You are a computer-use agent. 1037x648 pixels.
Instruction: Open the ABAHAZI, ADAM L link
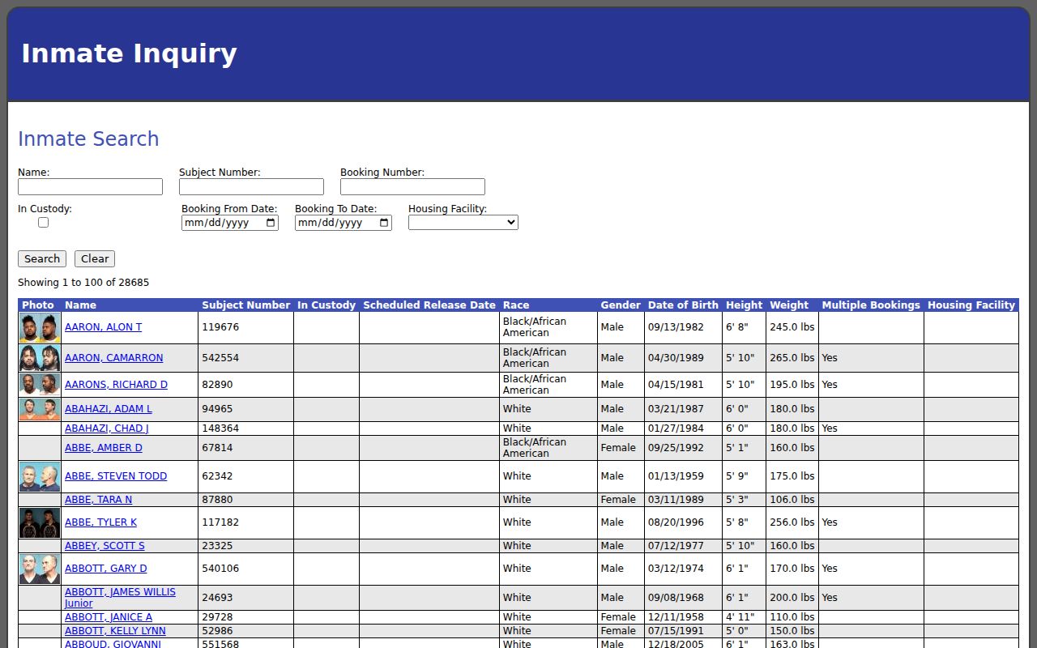(x=108, y=409)
